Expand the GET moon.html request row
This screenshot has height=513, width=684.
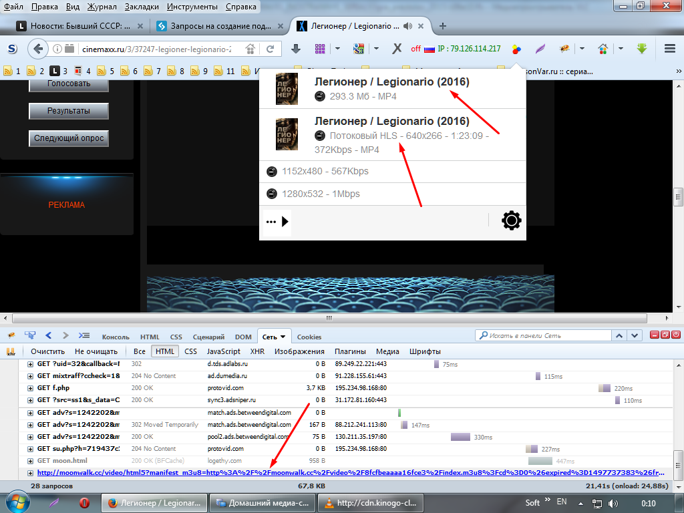tap(30, 461)
